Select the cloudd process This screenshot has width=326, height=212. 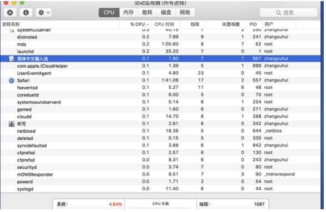[24, 117]
